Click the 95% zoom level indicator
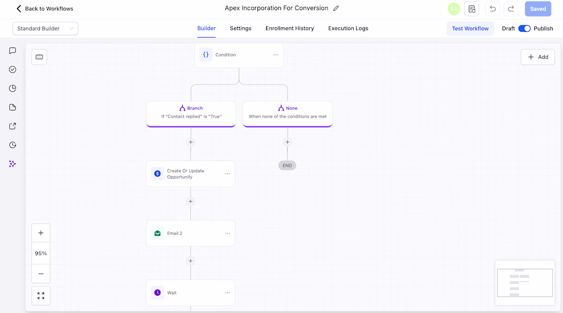Screen dimensions: 563x313 coord(41,253)
